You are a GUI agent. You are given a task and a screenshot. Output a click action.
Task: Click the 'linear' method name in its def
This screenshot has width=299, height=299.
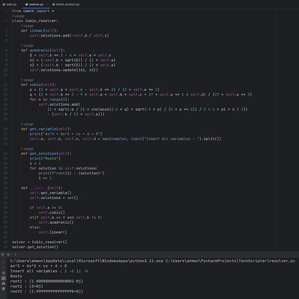coord(36,31)
